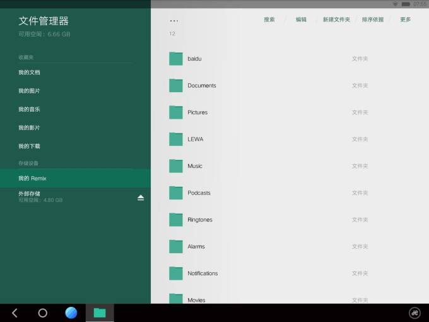Open 更多 more menu
The height and width of the screenshot is (322, 429).
tap(406, 20)
